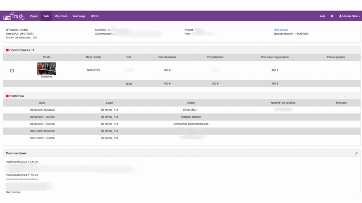
Task: Click the PixTrakk logo
Action: (x=14, y=16)
